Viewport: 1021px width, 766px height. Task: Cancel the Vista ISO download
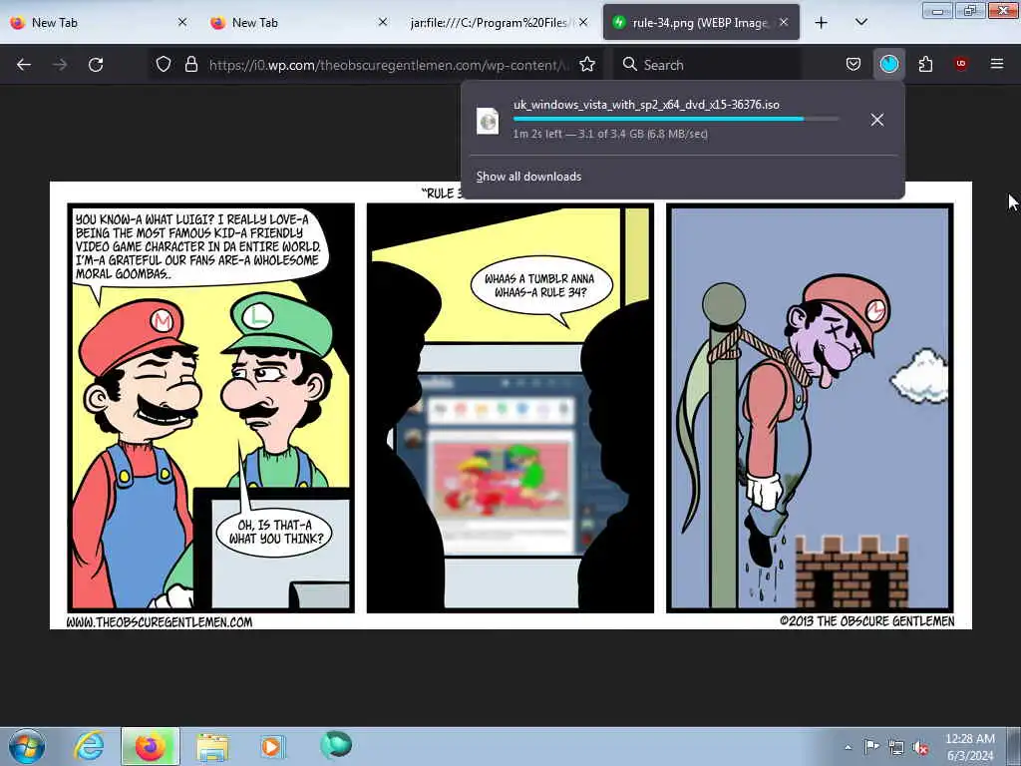click(877, 120)
